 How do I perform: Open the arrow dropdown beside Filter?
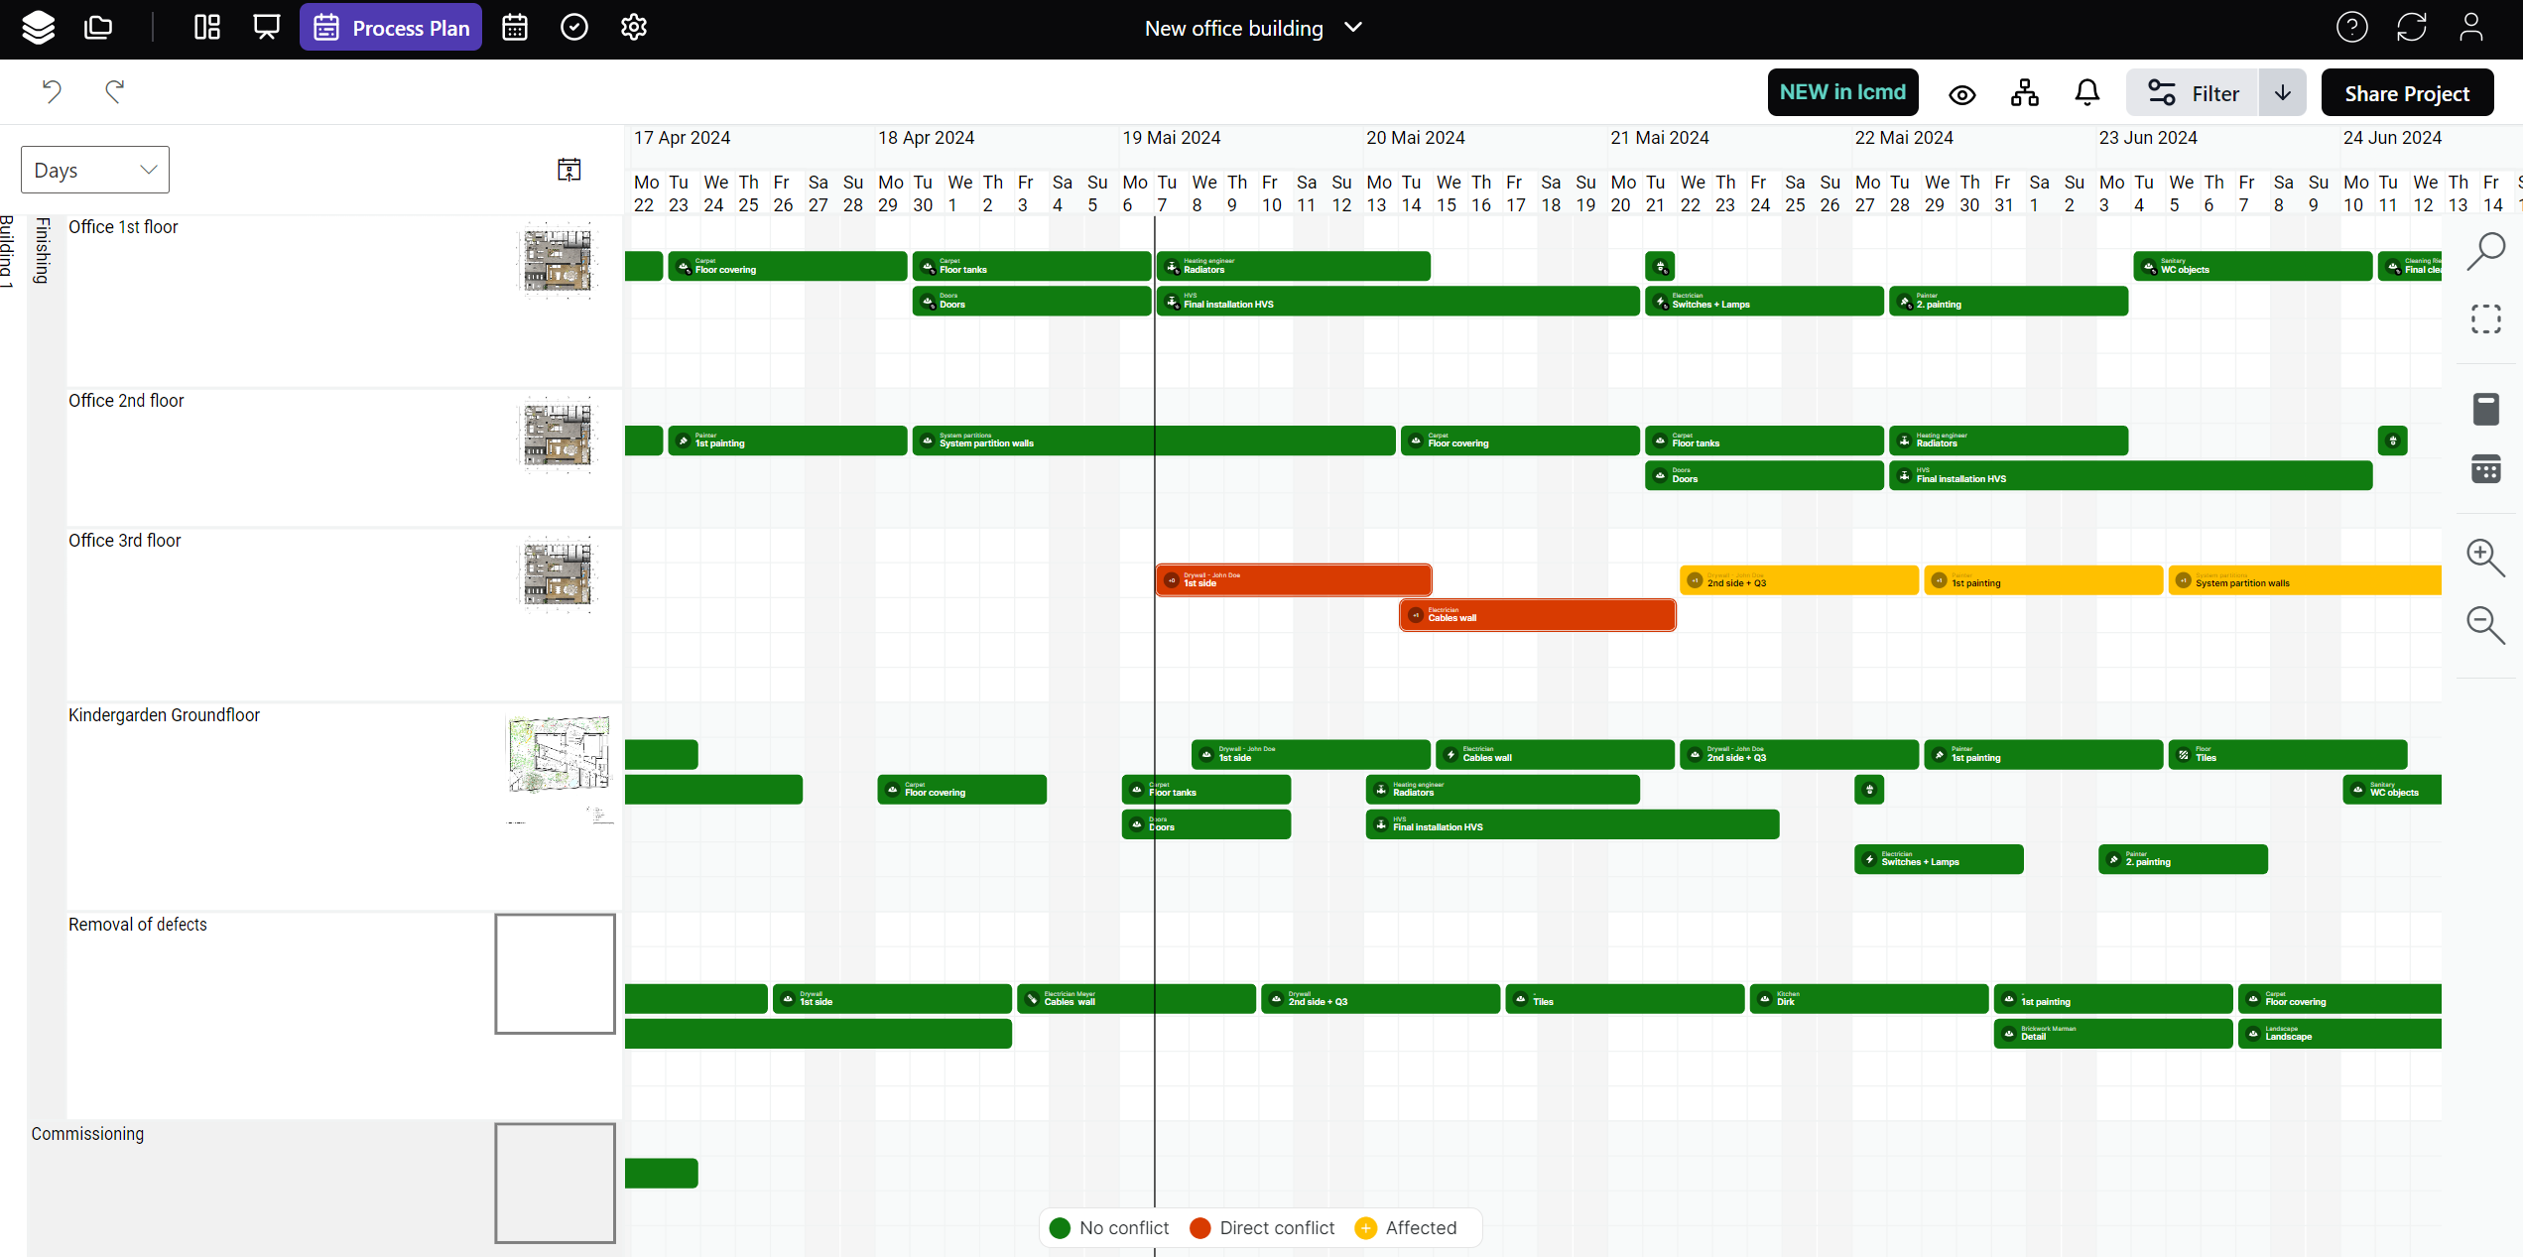tap(2282, 93)
